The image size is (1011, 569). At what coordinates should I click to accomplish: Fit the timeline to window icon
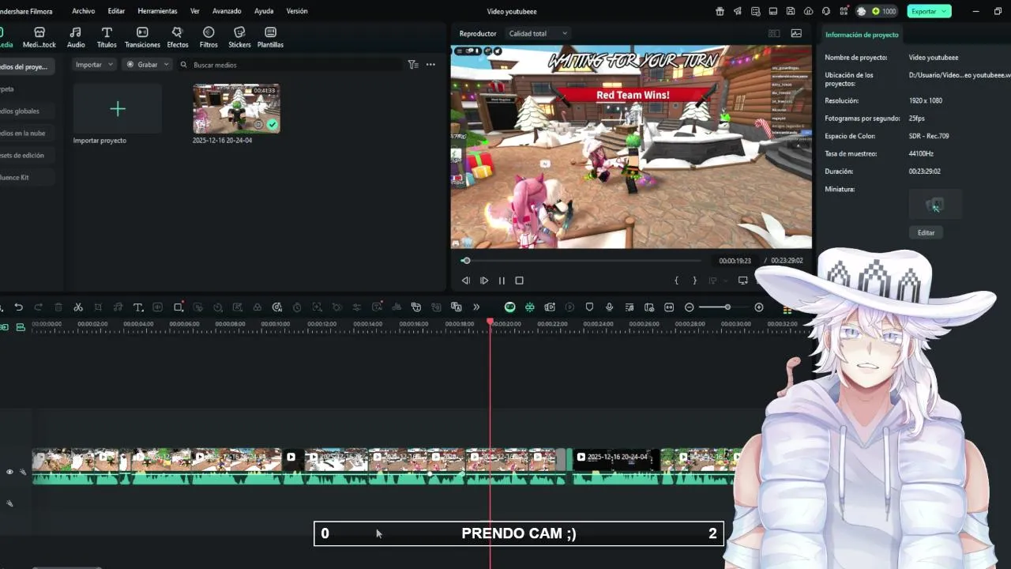point(669,307)
